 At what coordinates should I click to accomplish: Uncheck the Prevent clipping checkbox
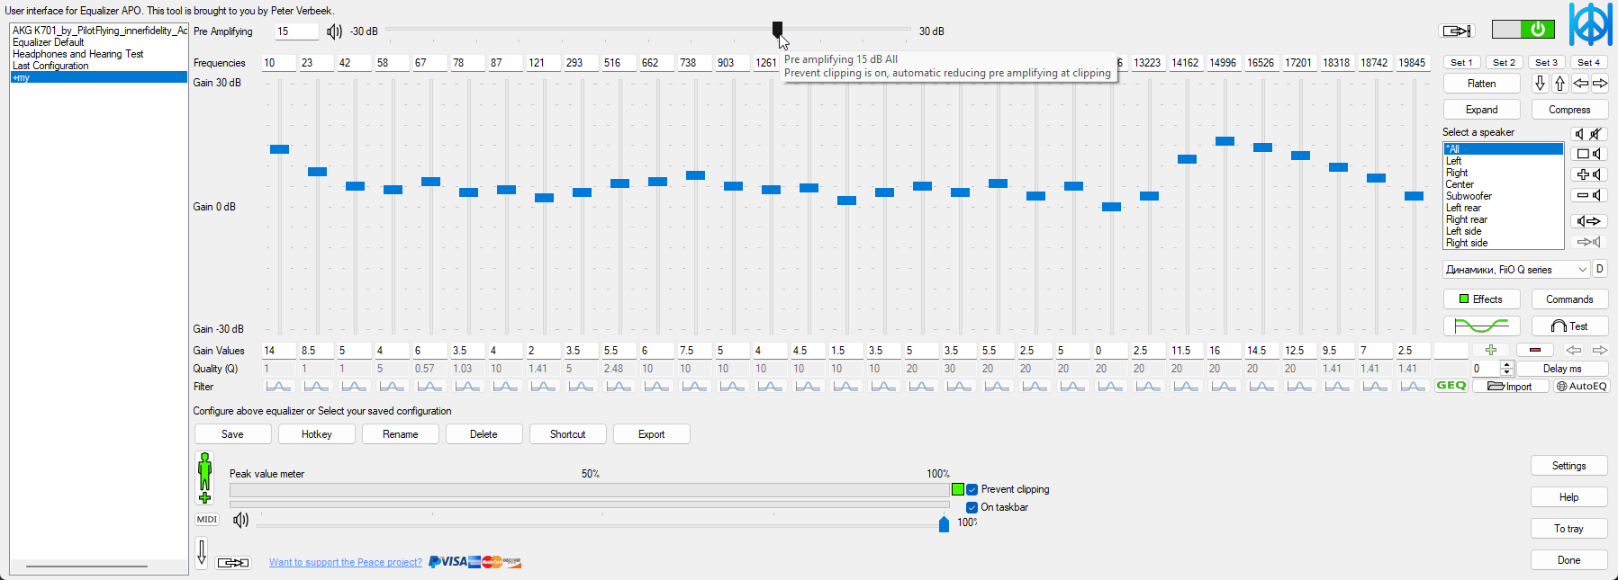[x=972, y=490]
